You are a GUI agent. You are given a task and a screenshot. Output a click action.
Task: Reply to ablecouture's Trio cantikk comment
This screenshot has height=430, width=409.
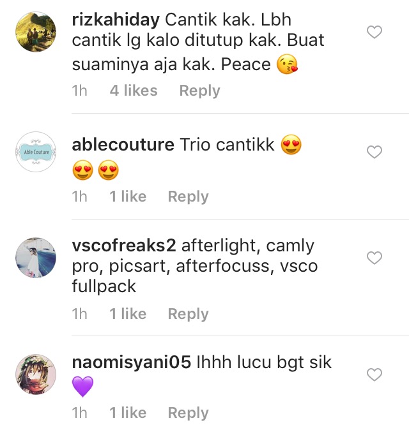coord(188,196)
